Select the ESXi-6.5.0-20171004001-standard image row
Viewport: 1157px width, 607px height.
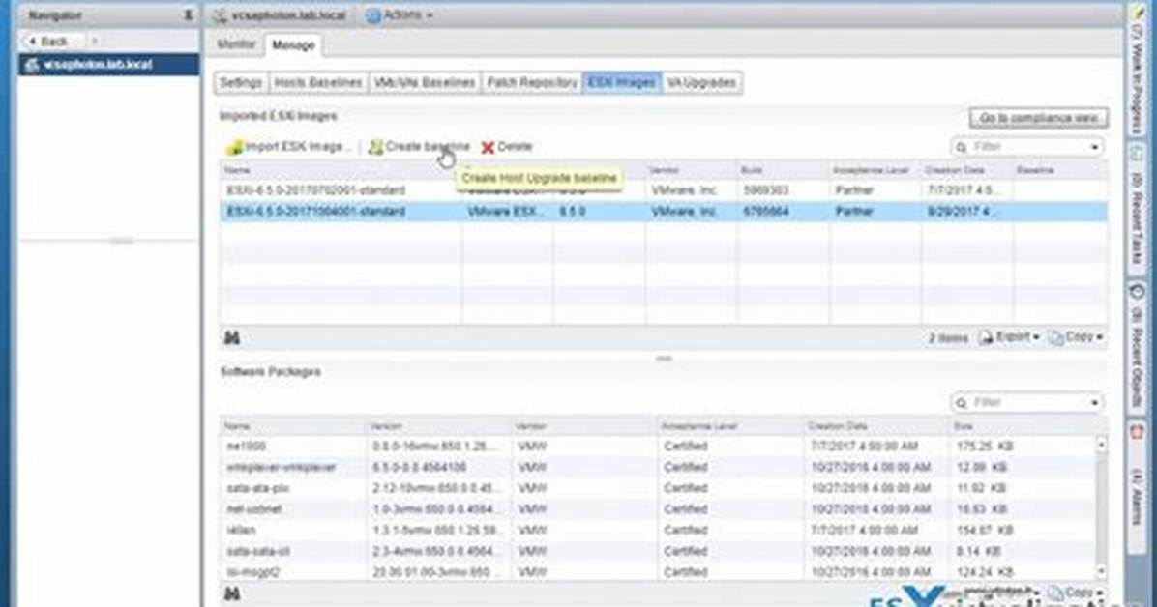point(664,212)
